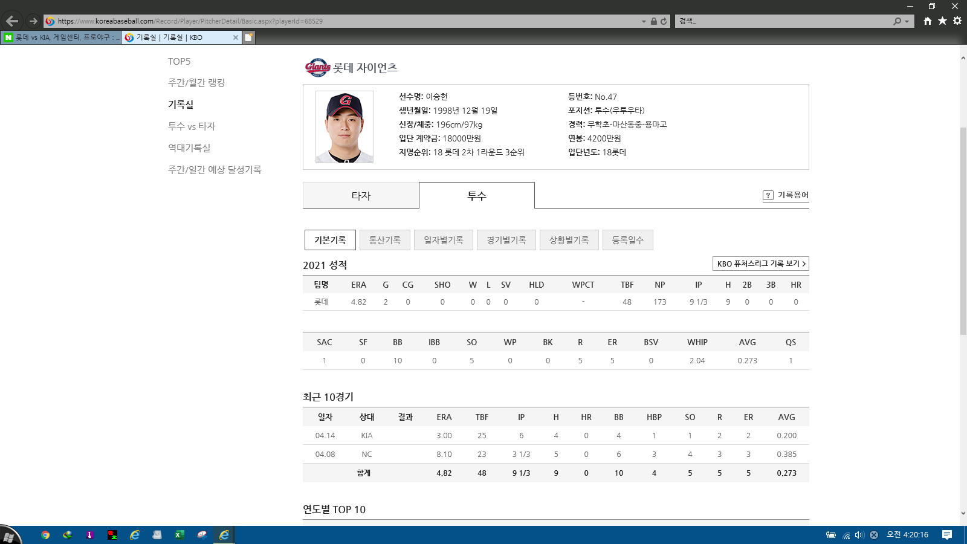Viewport: 967px width, 544px height.
Task: Click the lock security icon in address bar
Action: pos(653,21)
